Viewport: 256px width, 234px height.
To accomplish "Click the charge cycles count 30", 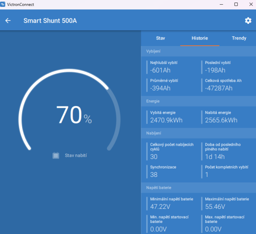I will pyautogui.click(x=154, y=157).
